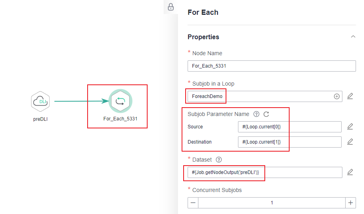Click the Node Name input field
Image resolution: width=364 pixels, height=214 pixels.
pyautogui.click(x=271, y=66)
